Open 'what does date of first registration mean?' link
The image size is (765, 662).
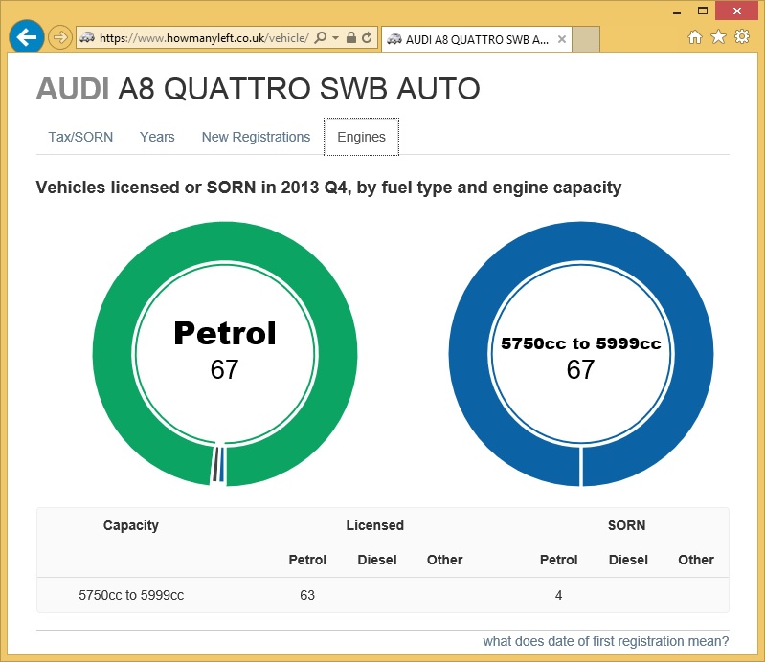tap(605, 641)
